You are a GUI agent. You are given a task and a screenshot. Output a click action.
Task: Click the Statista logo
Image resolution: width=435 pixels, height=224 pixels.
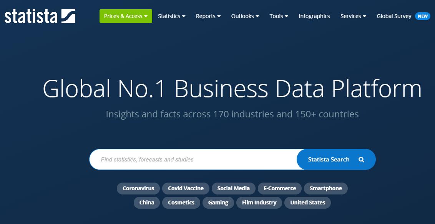40,16
